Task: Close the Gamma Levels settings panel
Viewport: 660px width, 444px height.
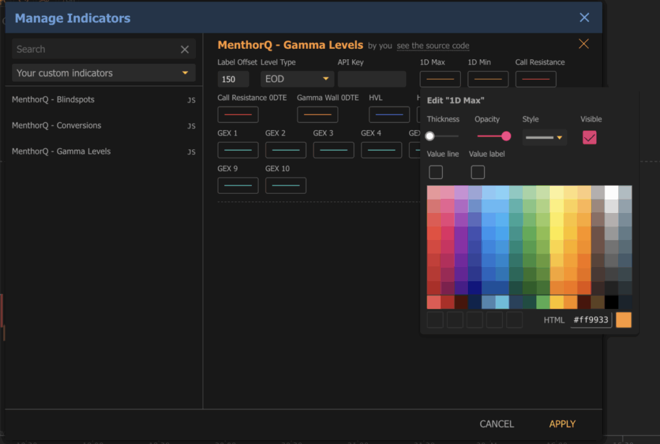Action: (583, 43)
